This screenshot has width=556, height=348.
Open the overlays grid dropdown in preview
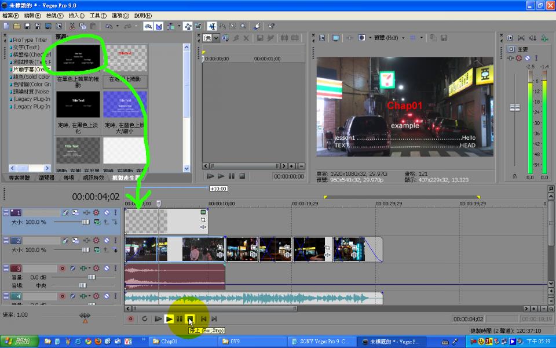(421, 38)
